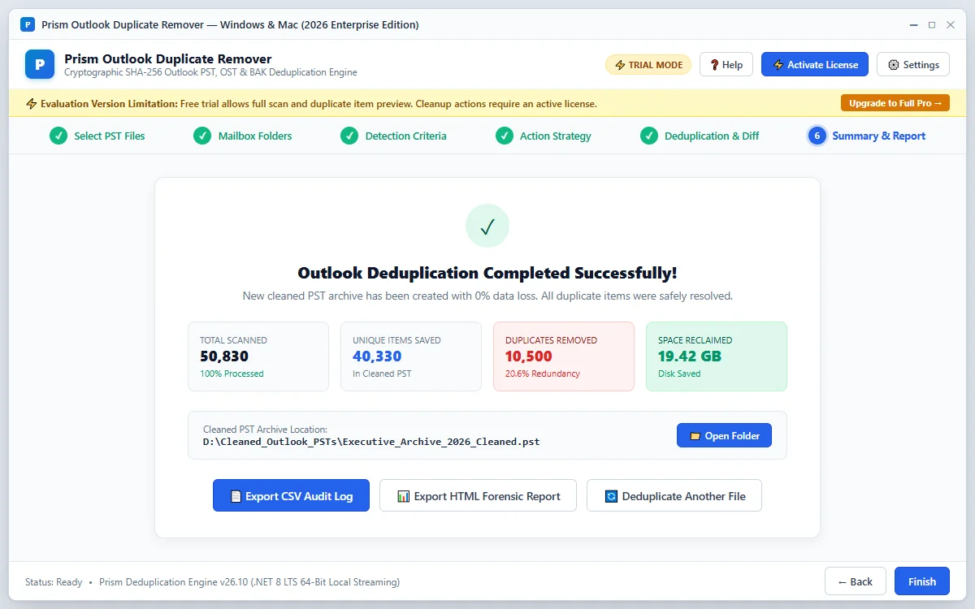This screenshot has width=975, height=609.
Task: Click the Activate License button
Action: point(815,65)
